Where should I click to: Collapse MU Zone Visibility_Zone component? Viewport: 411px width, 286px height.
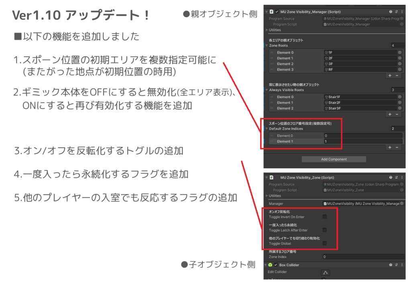(267, 178)
